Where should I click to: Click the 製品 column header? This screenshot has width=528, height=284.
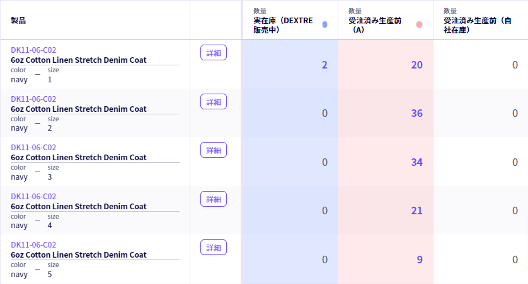[x=18, y=21]
